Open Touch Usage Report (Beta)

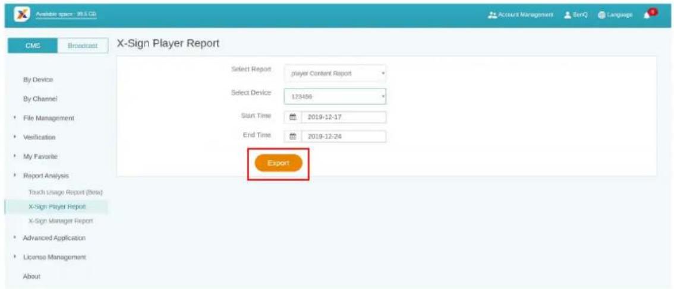[65, 192]
